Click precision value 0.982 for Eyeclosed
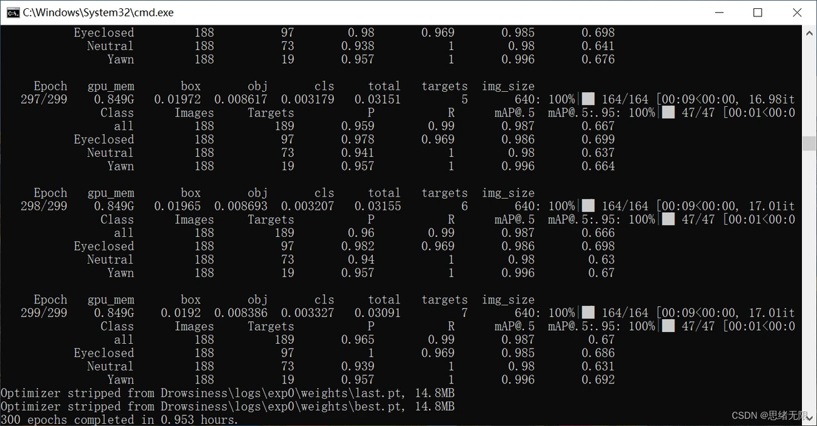The width and height of the screenshot is (817, 426). coord(358,246)
